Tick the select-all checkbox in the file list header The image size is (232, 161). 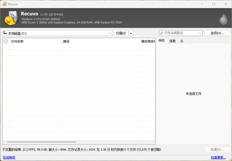coord(6,41)
